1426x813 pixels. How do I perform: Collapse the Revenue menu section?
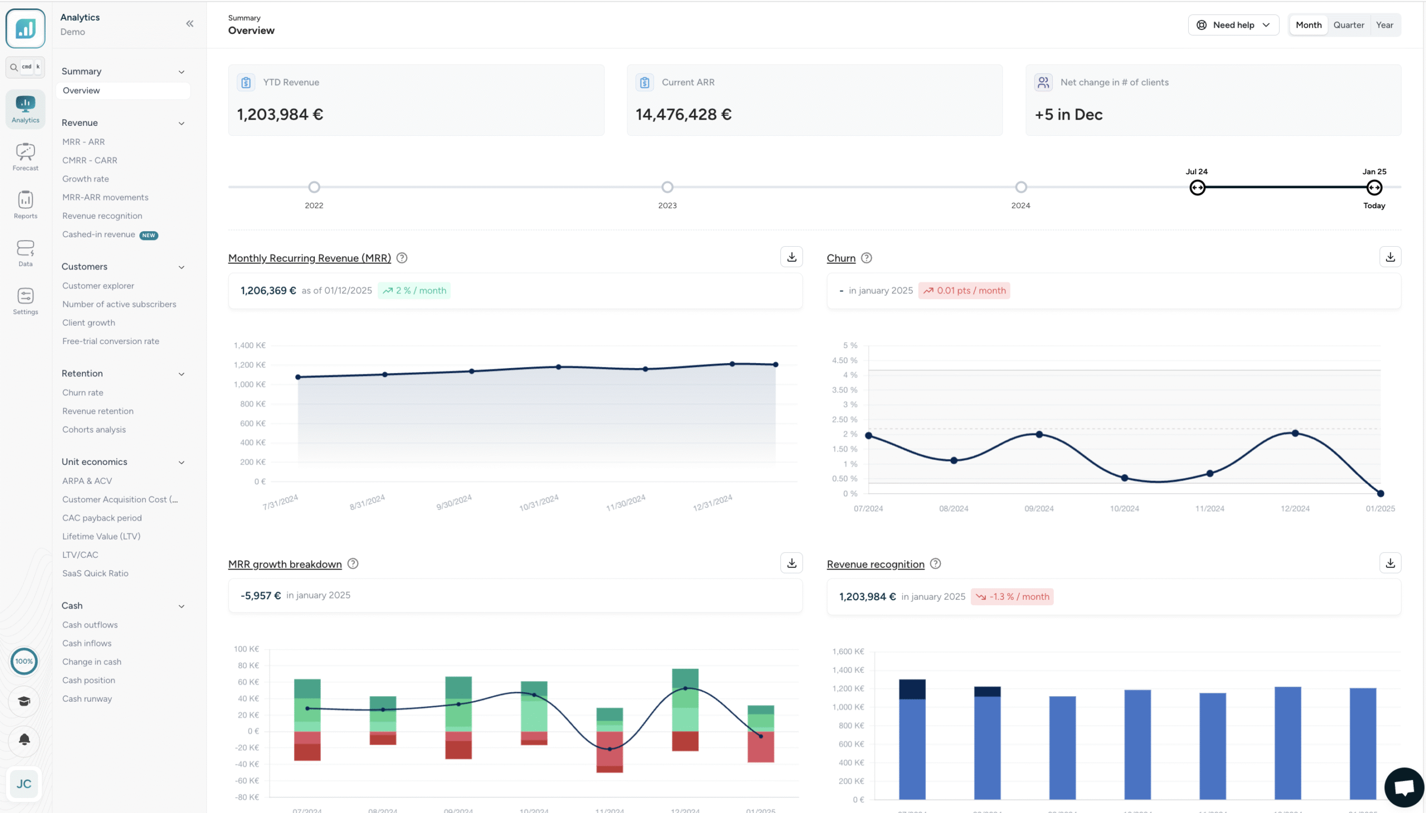(x=182, y=124)
